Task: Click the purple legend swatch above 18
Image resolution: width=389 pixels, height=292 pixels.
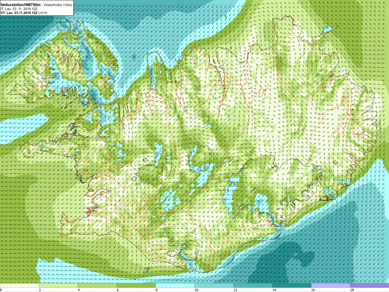Action: (370, 286)
